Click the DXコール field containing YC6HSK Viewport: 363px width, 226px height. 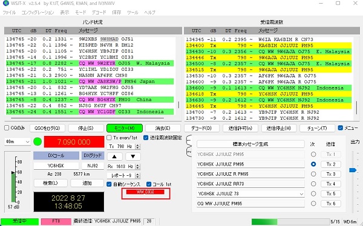point(56,166)
